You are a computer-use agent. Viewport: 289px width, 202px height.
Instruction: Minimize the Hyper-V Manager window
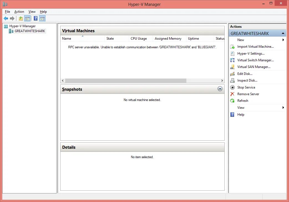pos(263,3)
